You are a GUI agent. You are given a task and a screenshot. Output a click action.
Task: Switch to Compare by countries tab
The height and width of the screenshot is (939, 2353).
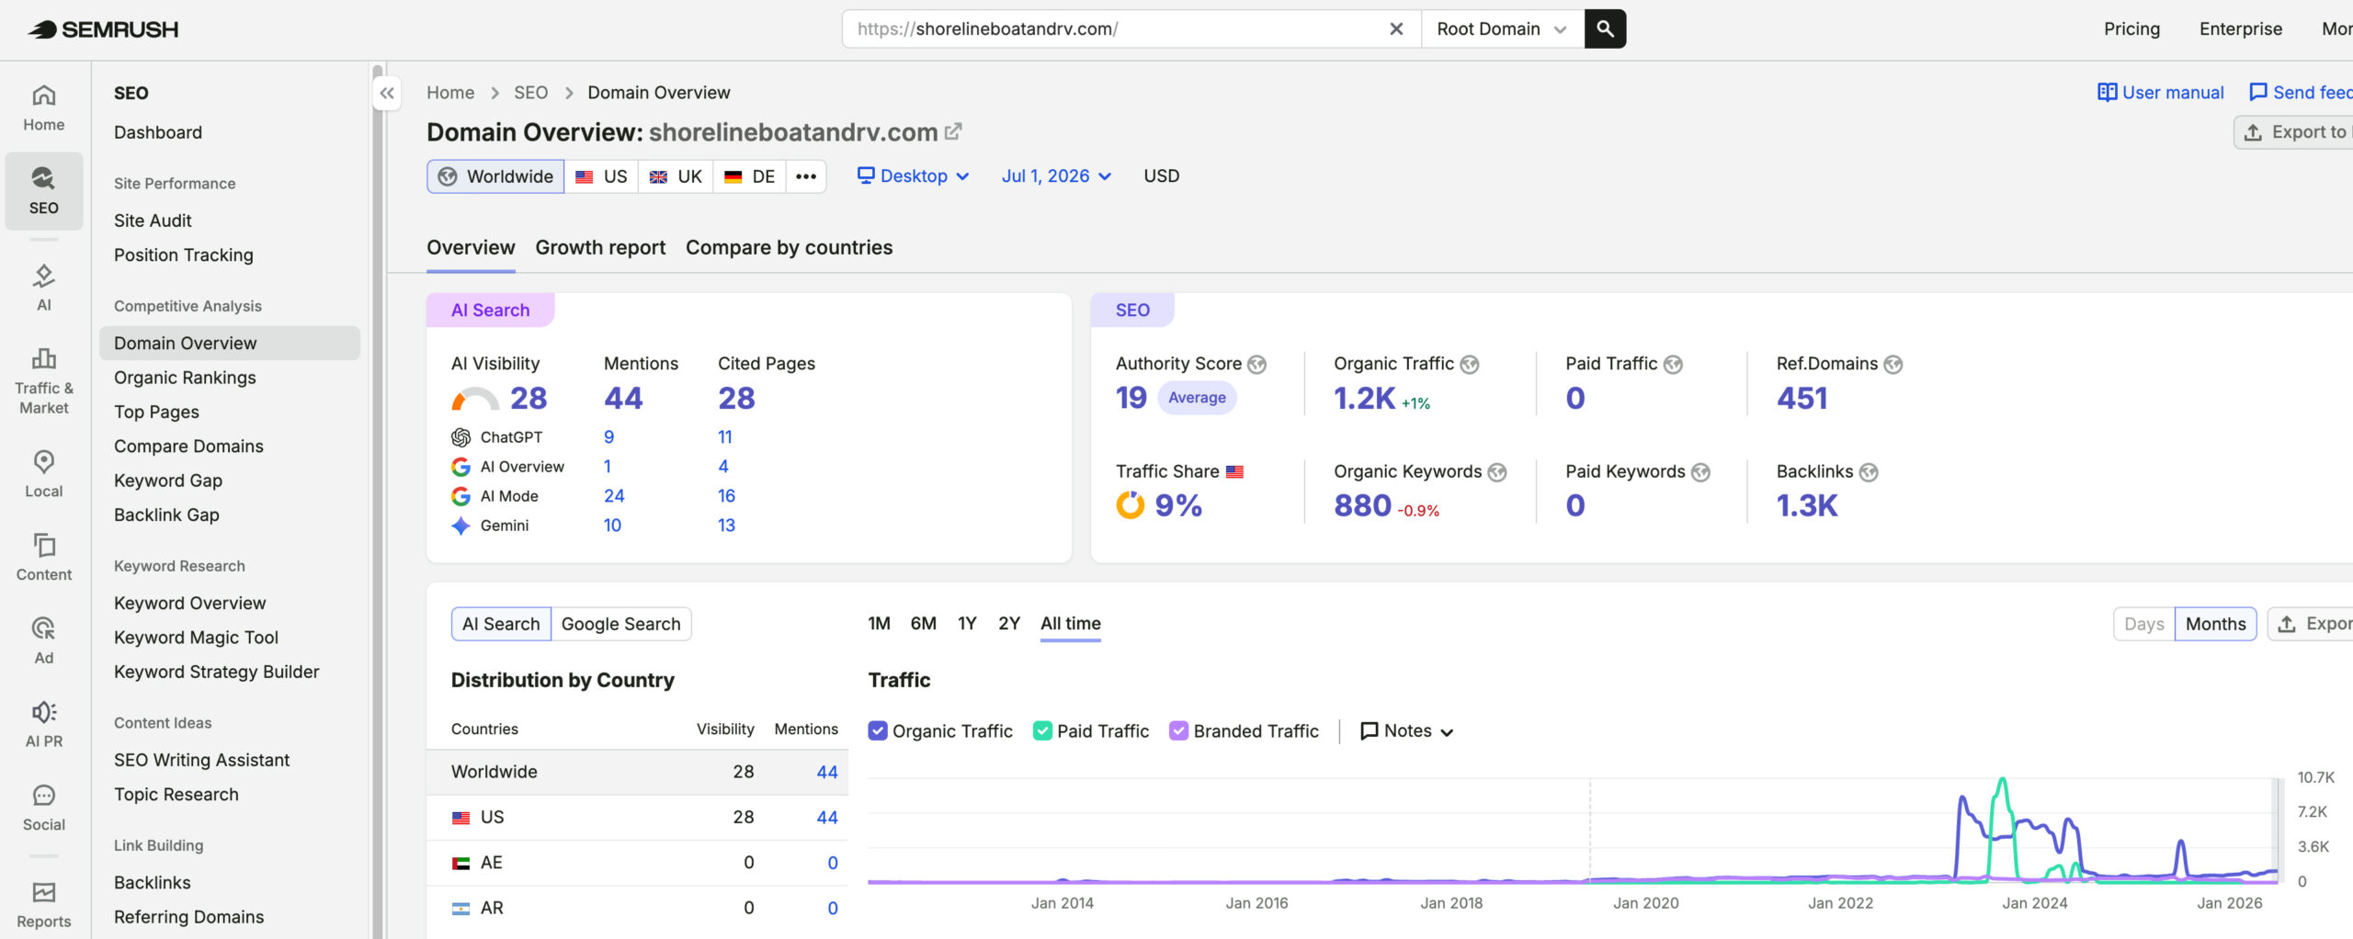[x=789, y=247]
